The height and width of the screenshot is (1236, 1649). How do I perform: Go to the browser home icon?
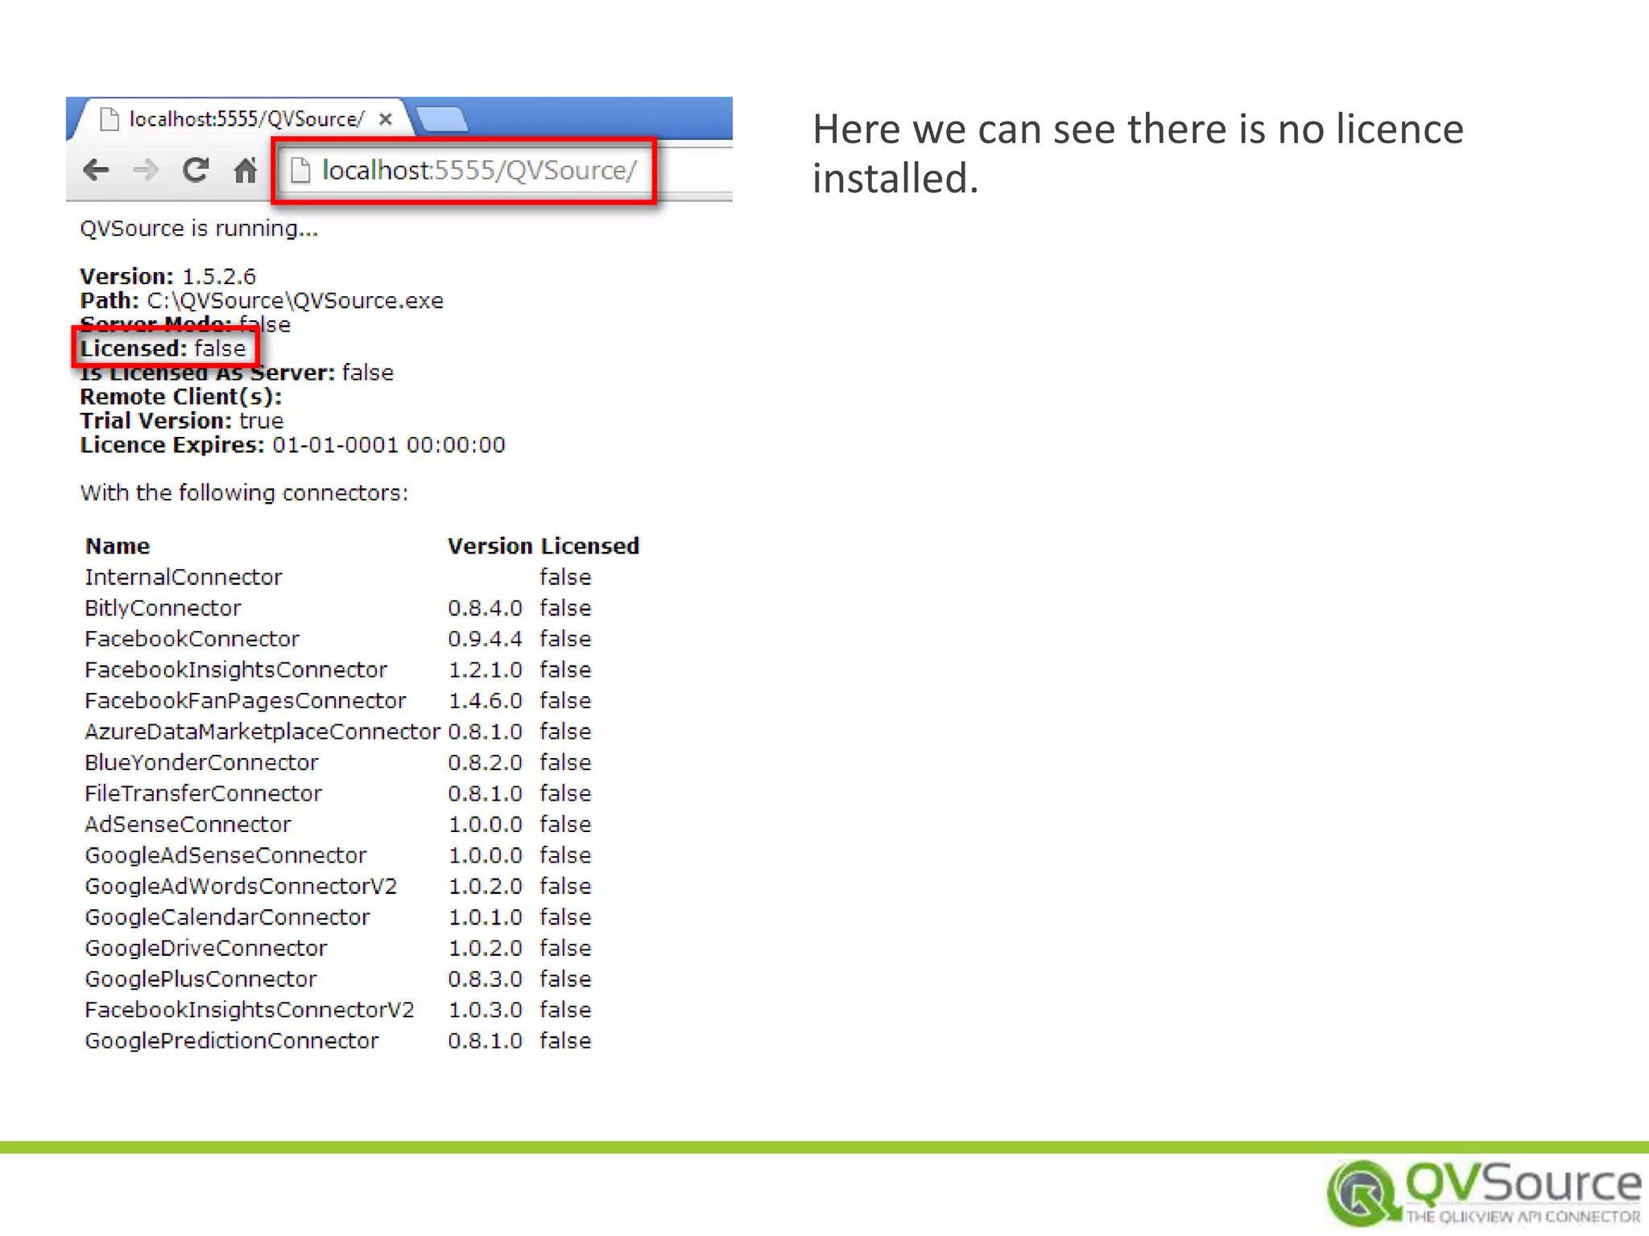pyautogui.click(x=245, y=170)
